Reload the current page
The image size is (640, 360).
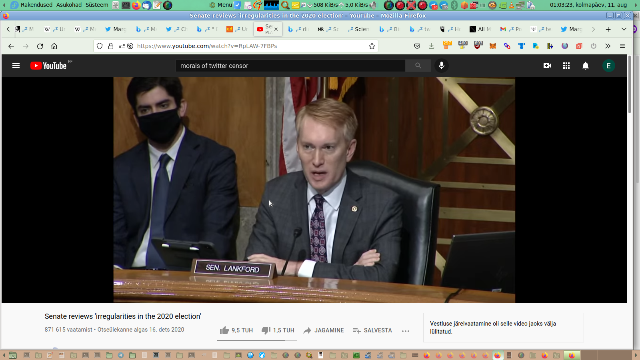click(40, 46)
